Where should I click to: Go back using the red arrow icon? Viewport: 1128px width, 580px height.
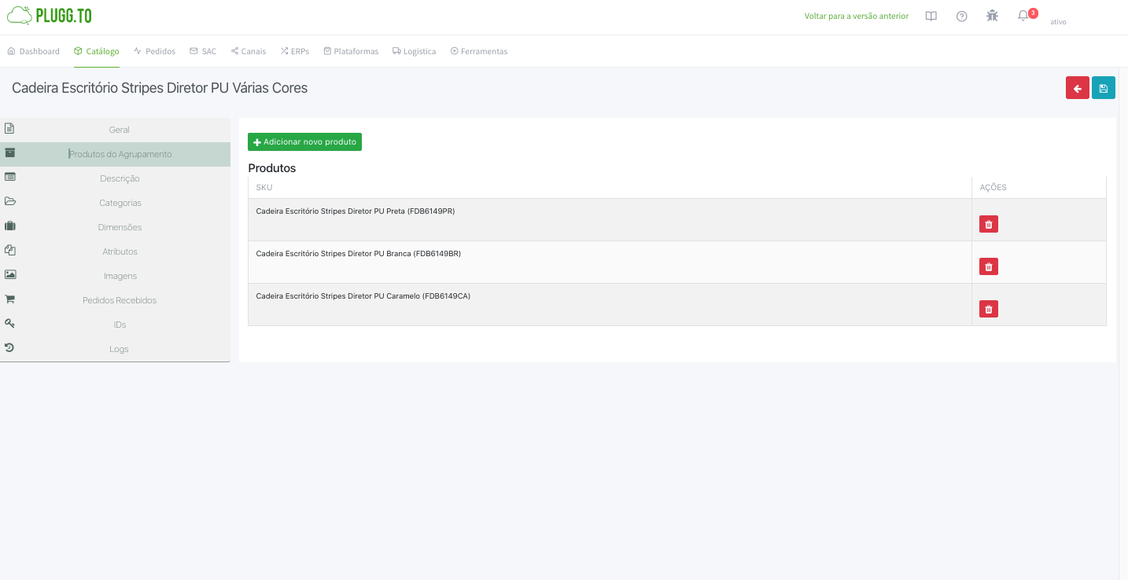(x=1077, y=87)
